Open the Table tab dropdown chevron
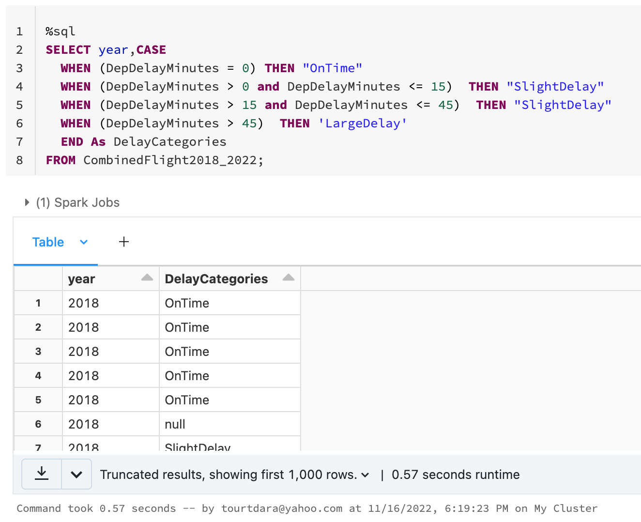The width and height of the screenshot is (641, 522). [84, 242]
